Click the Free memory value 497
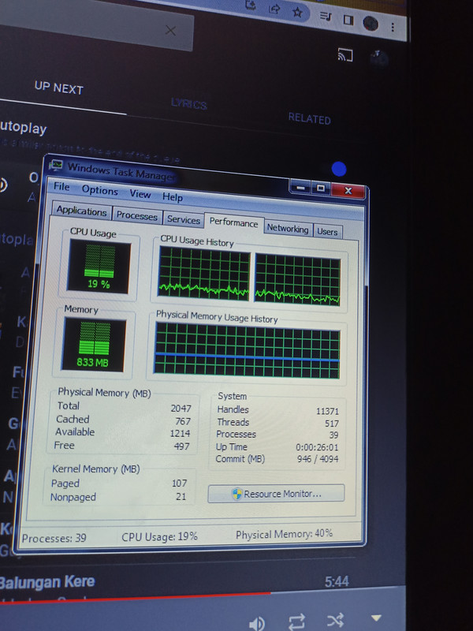Screen dimensions: 473x631 (181, 446)
